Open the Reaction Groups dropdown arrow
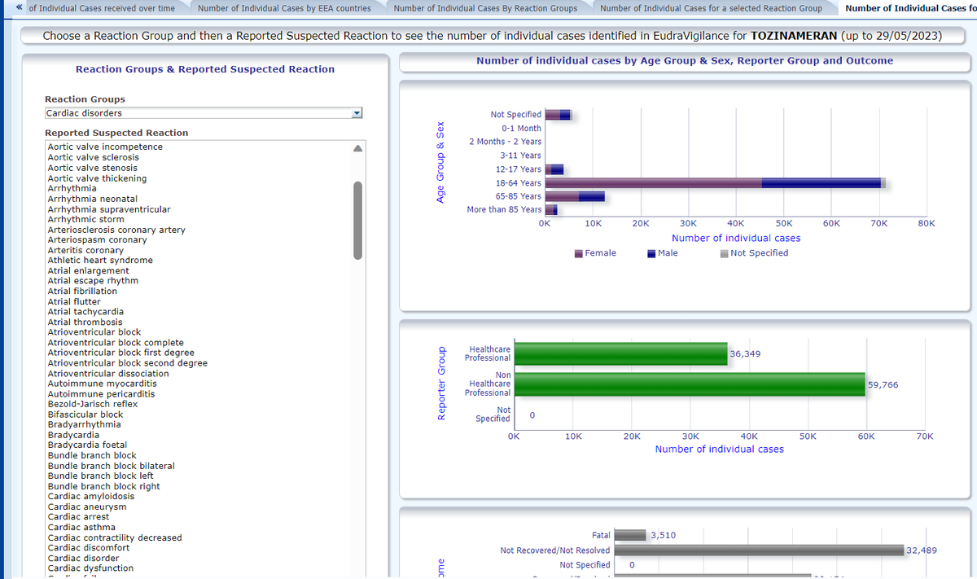 [356, 113]
